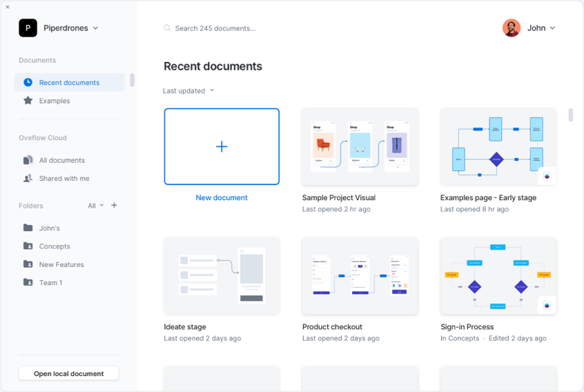Open the Product checkout document thumbnail
The image size is (584, 392).
pos(360,275)
